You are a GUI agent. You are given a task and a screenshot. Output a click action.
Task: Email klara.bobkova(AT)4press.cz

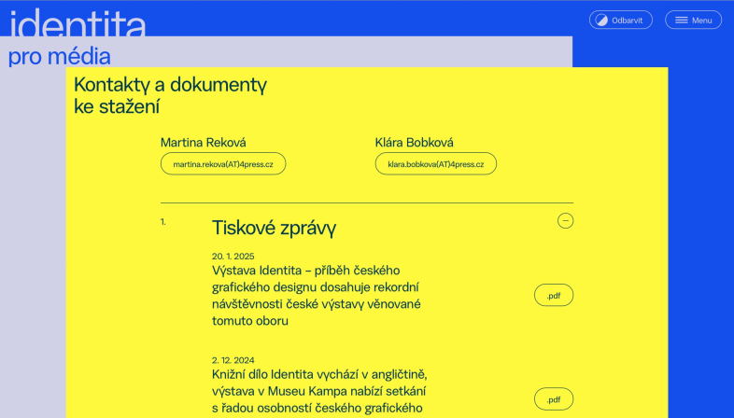click(435, 163)
